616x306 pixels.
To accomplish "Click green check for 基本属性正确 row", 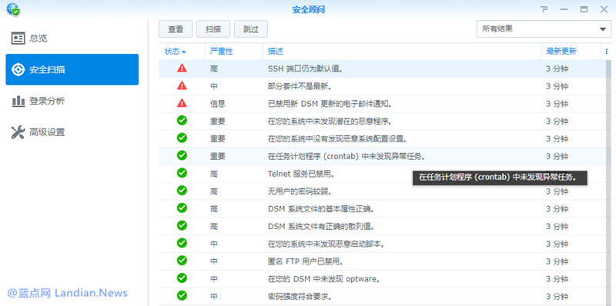I will coord(182,208).
